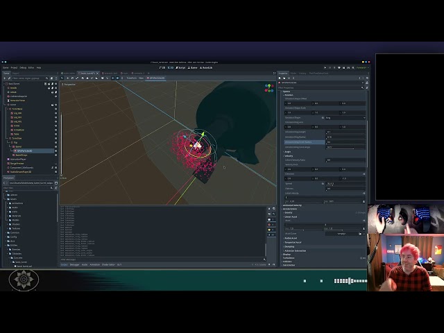
Task: Click FileSystem path back arrow
Action: click(x=4, y=183)
